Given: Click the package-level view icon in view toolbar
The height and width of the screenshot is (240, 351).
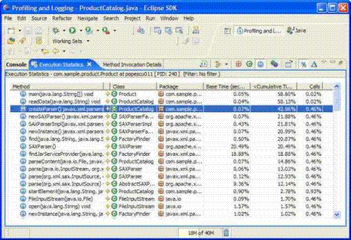Looking at the screenshot, I should tap(238, 65).
